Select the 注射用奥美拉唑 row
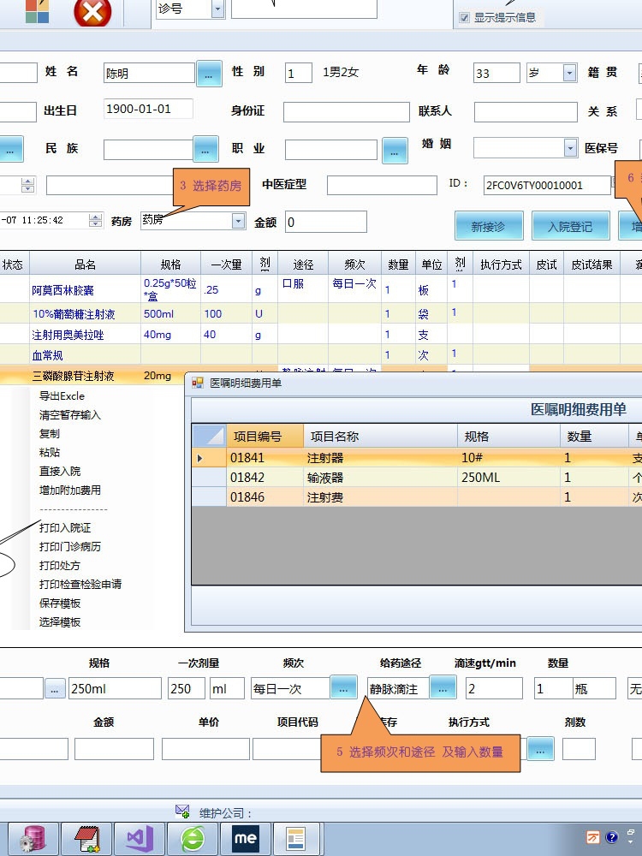Screen dimensions: 642x856 click(x=321, y=334)
